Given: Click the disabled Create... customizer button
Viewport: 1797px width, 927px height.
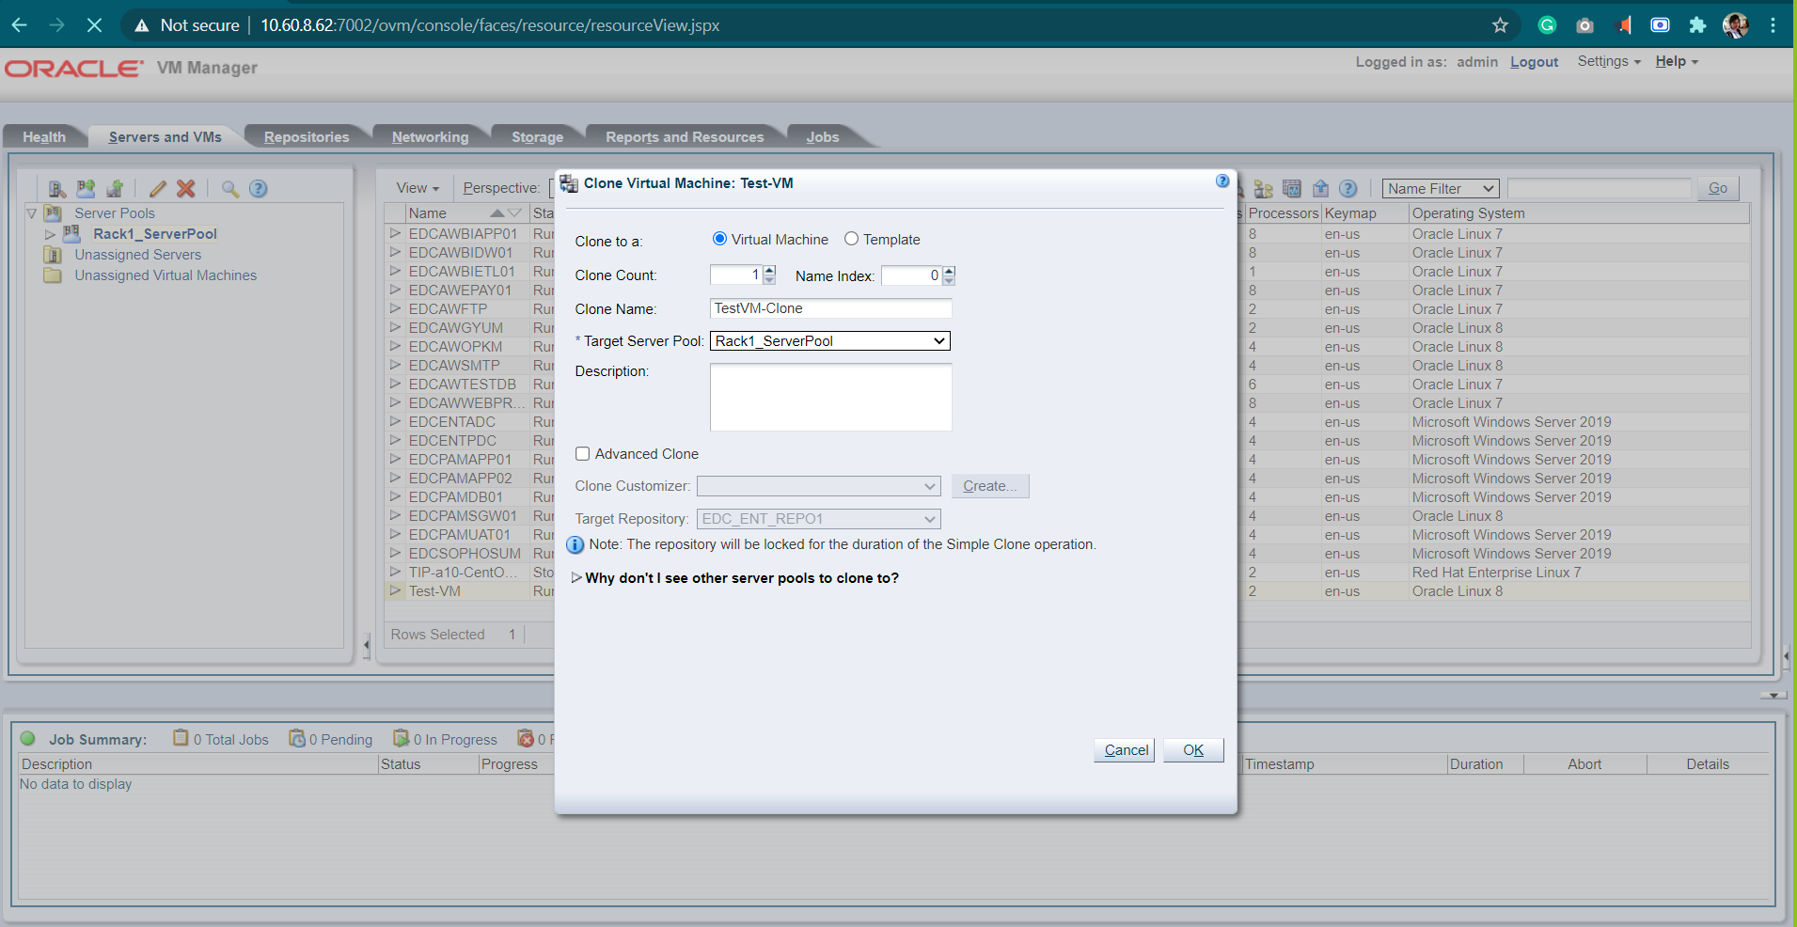Looking at the screenshot, I should click(990, 486).
